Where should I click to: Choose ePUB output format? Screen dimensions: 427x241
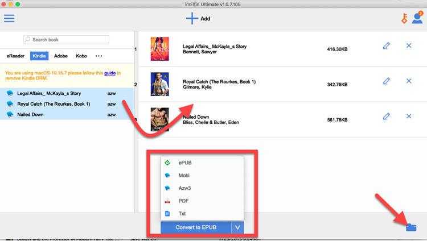coord(202,163)
